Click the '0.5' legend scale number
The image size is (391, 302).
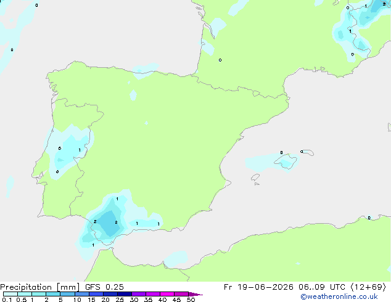pyautogui.click(x=21, y=300)
